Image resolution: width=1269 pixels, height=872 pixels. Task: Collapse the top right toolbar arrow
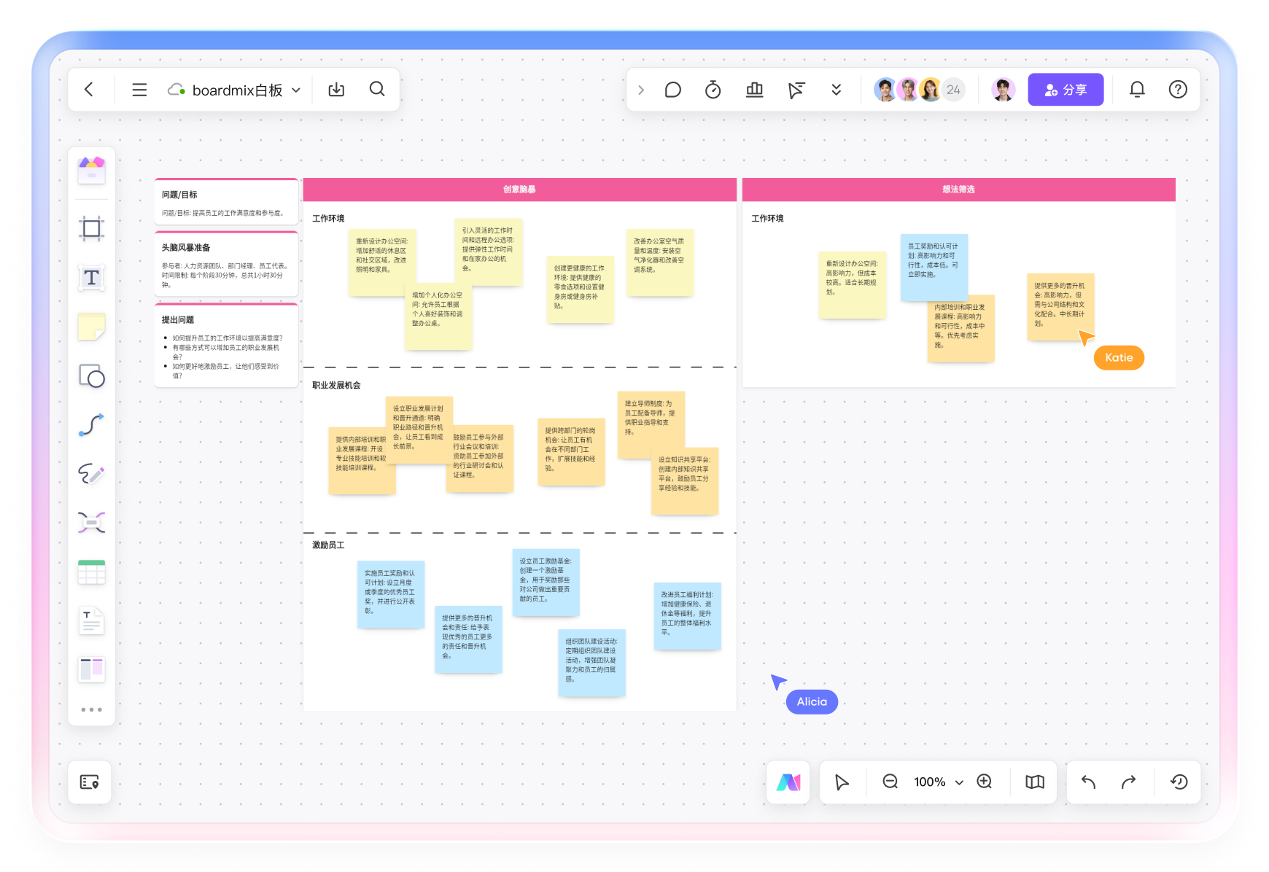click(640, 90)
